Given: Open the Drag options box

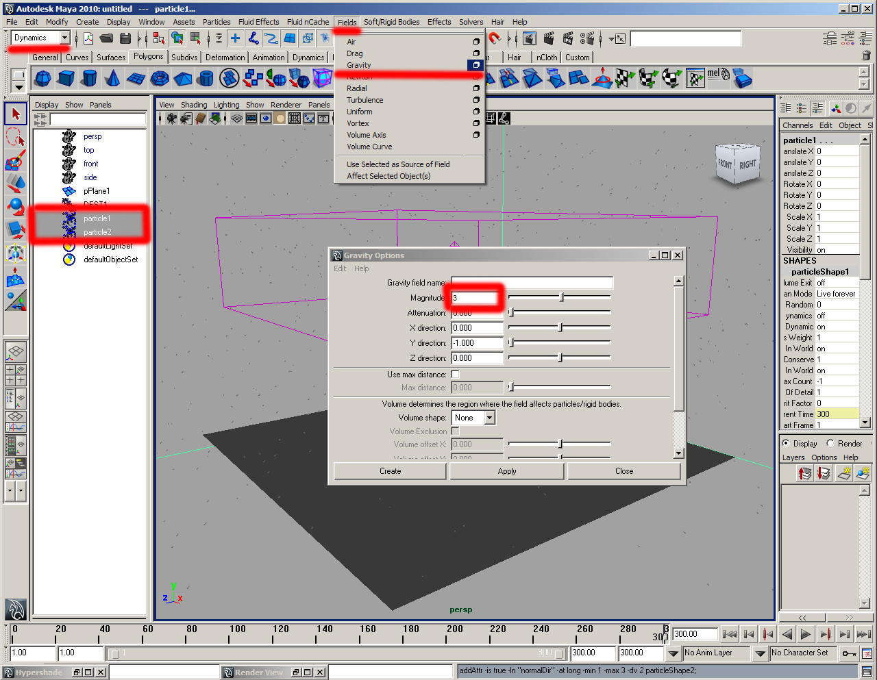Looking at the screenshot, I should (x=476, y=53).
